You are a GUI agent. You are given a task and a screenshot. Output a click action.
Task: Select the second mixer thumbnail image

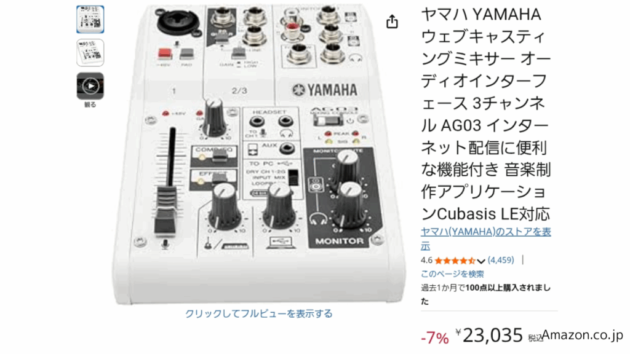(90, 53)
